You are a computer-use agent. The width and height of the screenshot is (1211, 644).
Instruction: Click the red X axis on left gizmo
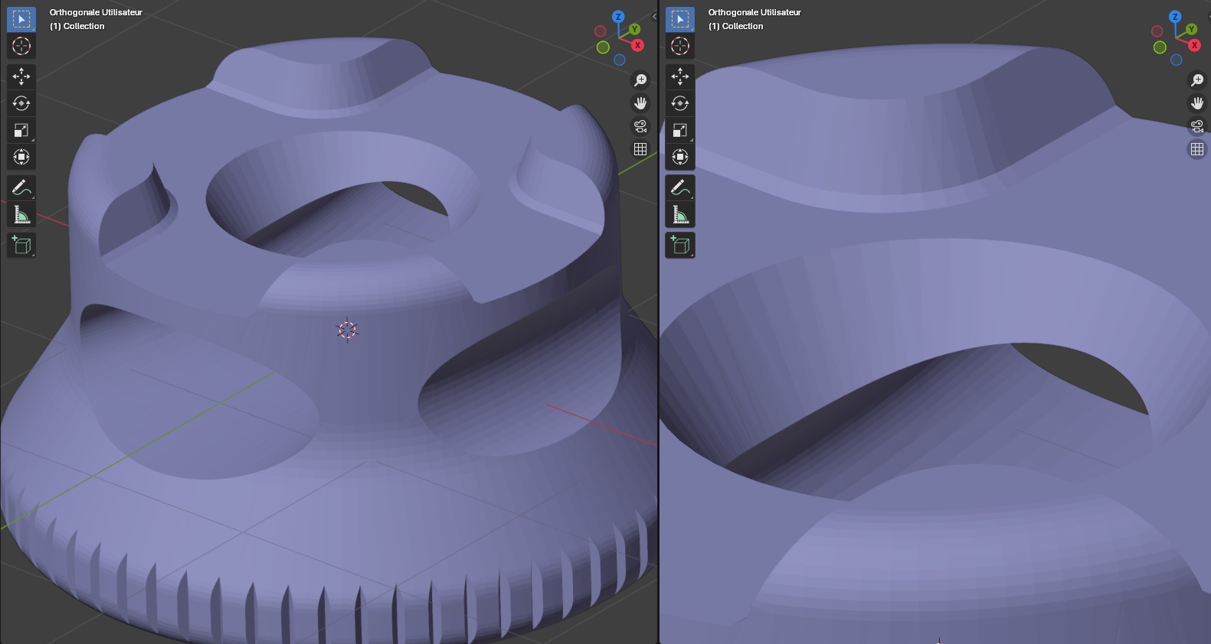tap(637, 45)
